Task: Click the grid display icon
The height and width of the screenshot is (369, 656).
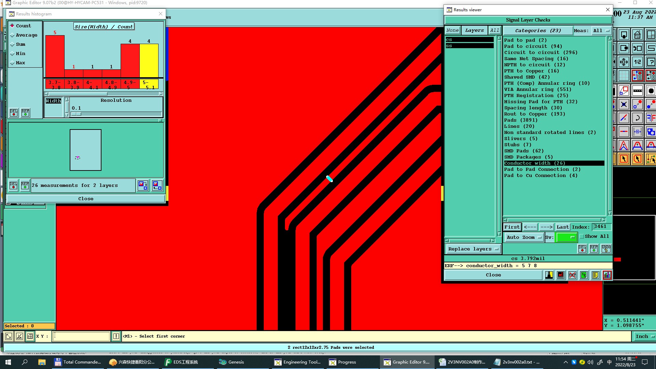Action: click(624, 76)
